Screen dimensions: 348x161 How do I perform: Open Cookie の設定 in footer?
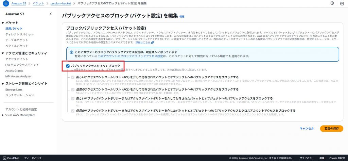(x=337, y=158)
